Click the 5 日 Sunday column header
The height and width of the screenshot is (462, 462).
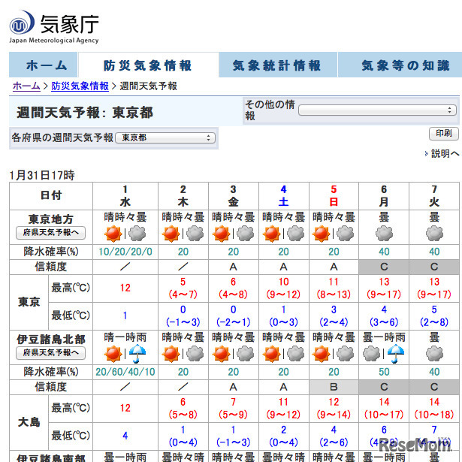tap(334, 195)
